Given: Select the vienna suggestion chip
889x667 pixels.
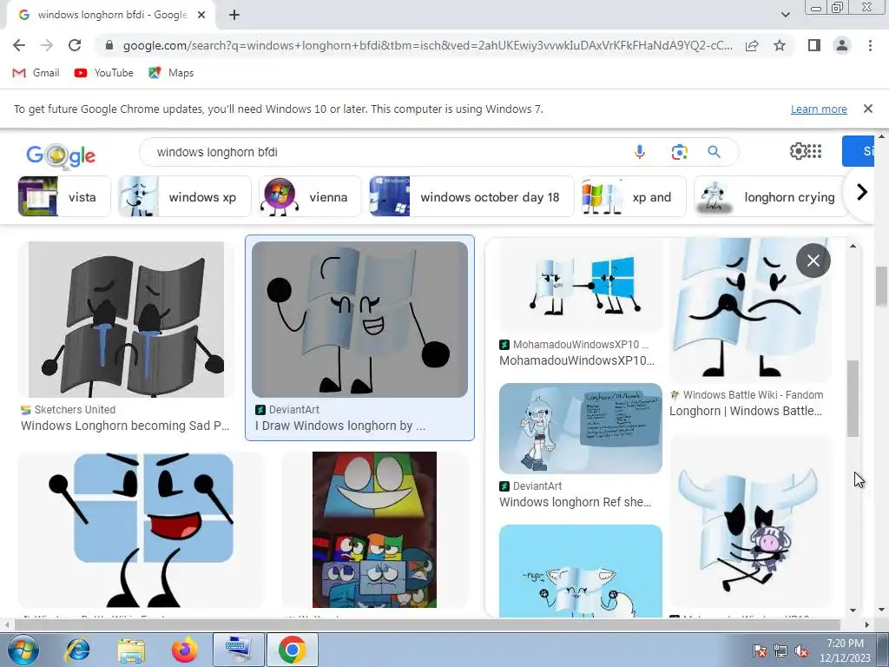Looking at the screenshot, I should (310, 196).
